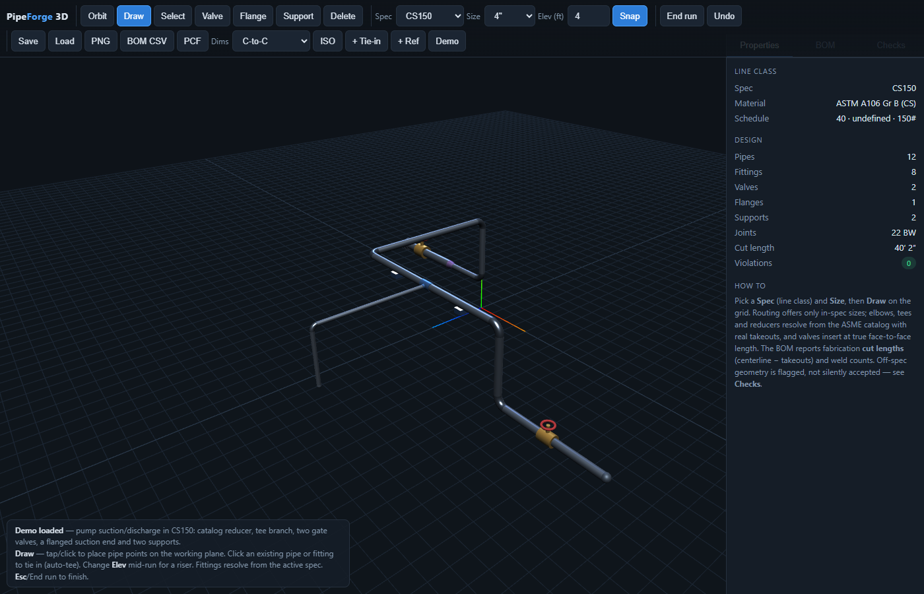Add a Tie-in point
Viewport: 924px width, 594px height.
click(366, 41)
